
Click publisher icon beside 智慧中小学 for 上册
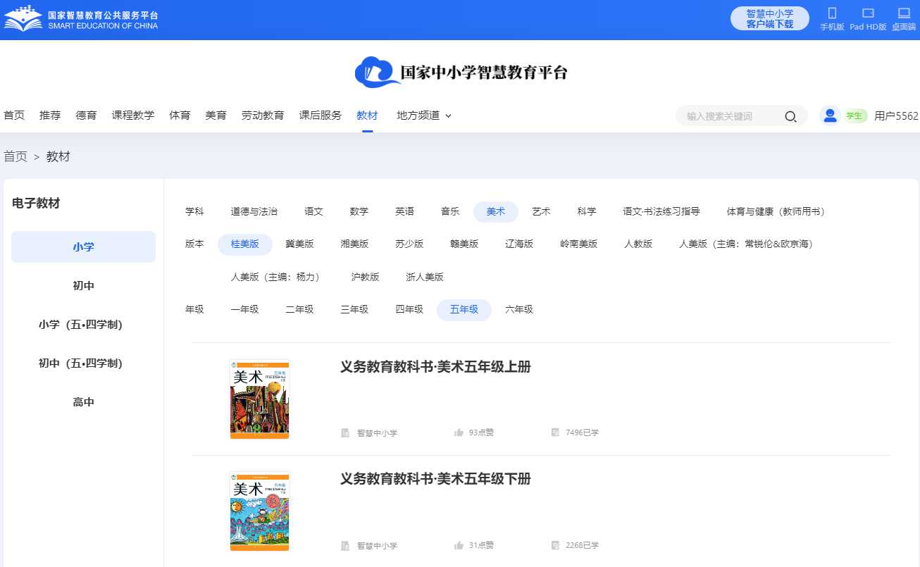(345, 432)
